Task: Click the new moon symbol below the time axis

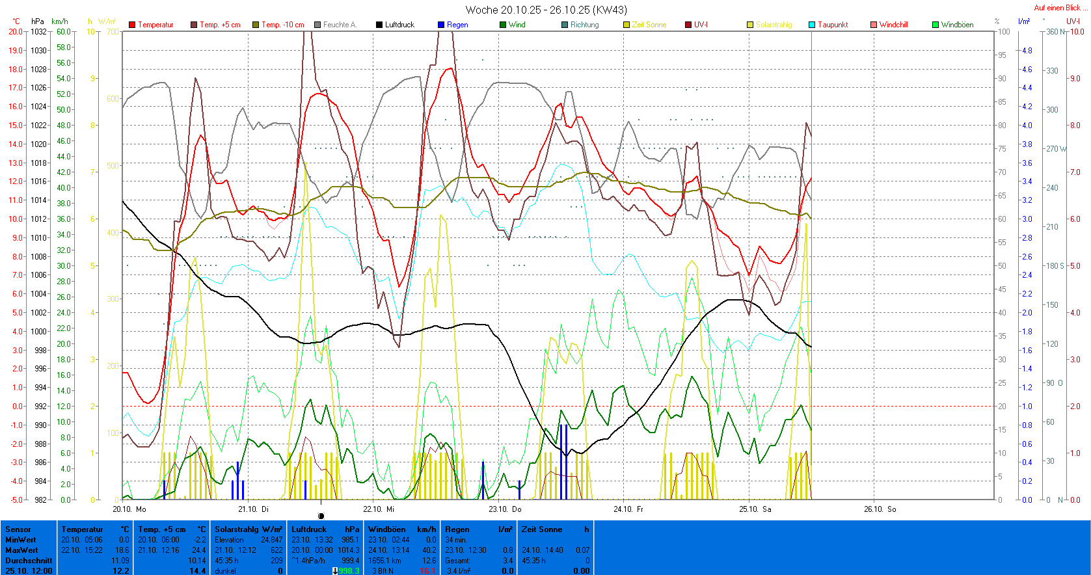Action: (321, 516)
